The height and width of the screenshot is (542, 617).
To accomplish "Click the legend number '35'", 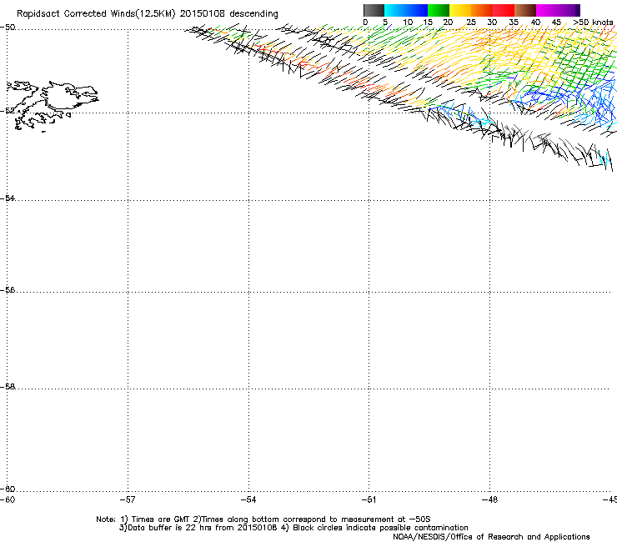I will pos(514,23).
